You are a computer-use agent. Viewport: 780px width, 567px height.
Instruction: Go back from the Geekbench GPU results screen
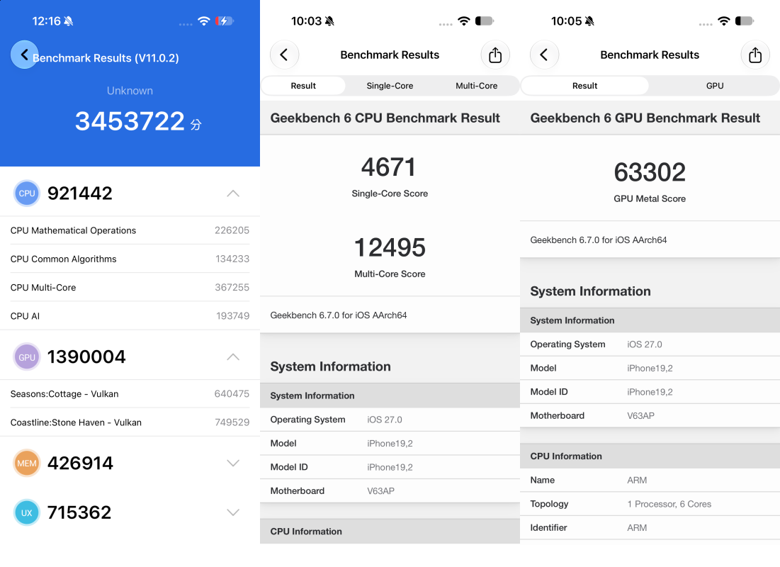click(x=544, y=55)
